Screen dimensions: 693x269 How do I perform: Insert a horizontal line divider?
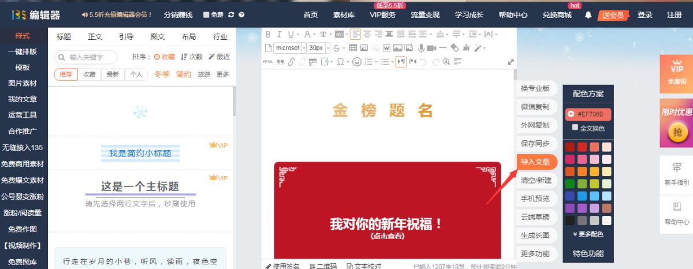click(x=442, y=48)
